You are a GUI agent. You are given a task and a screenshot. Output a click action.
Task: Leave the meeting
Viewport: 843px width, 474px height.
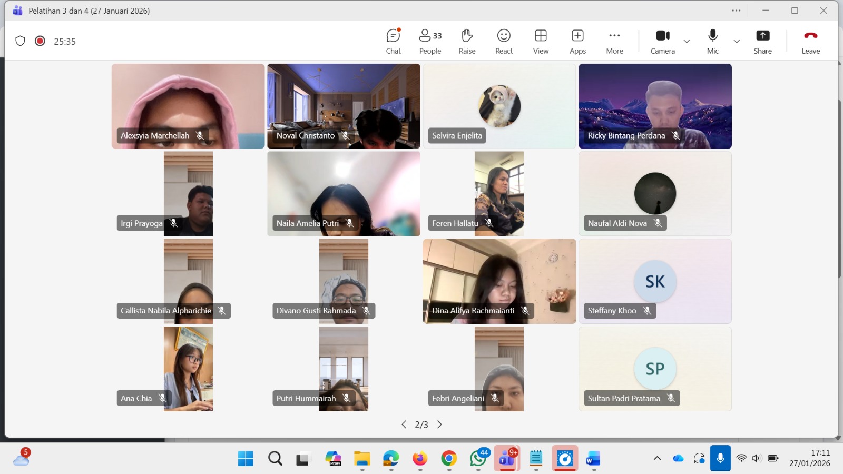tap(810, 41)
